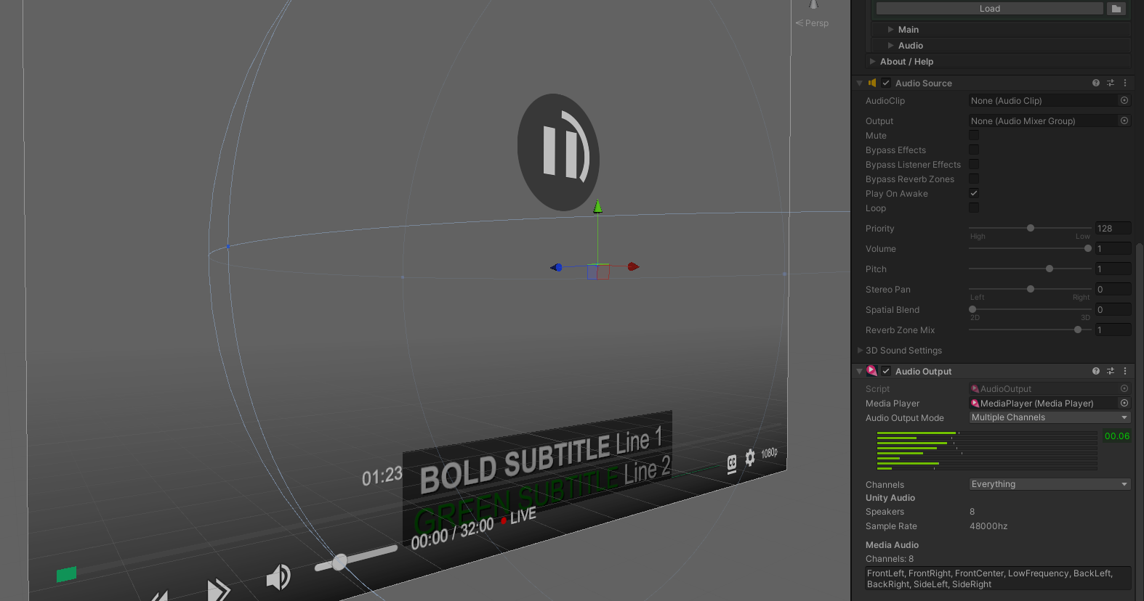Image resolution: width=1144 pixels, height=601 pixels.
Task: Click the Media Player field object picker
Action: click(1124, 404)
